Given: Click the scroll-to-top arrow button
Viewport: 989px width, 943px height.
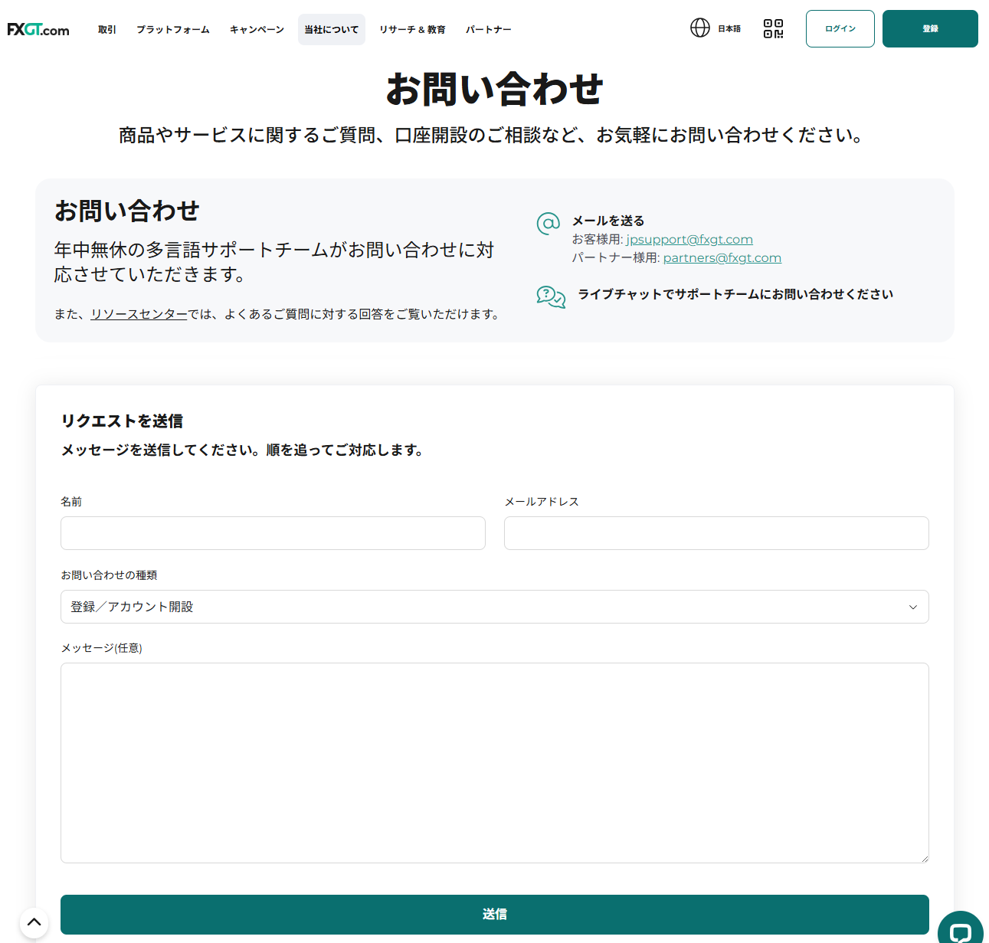Looking at the screenshot, I should (34, 922).
